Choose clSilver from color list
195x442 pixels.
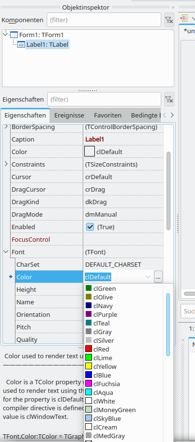(x=123, y=340)
